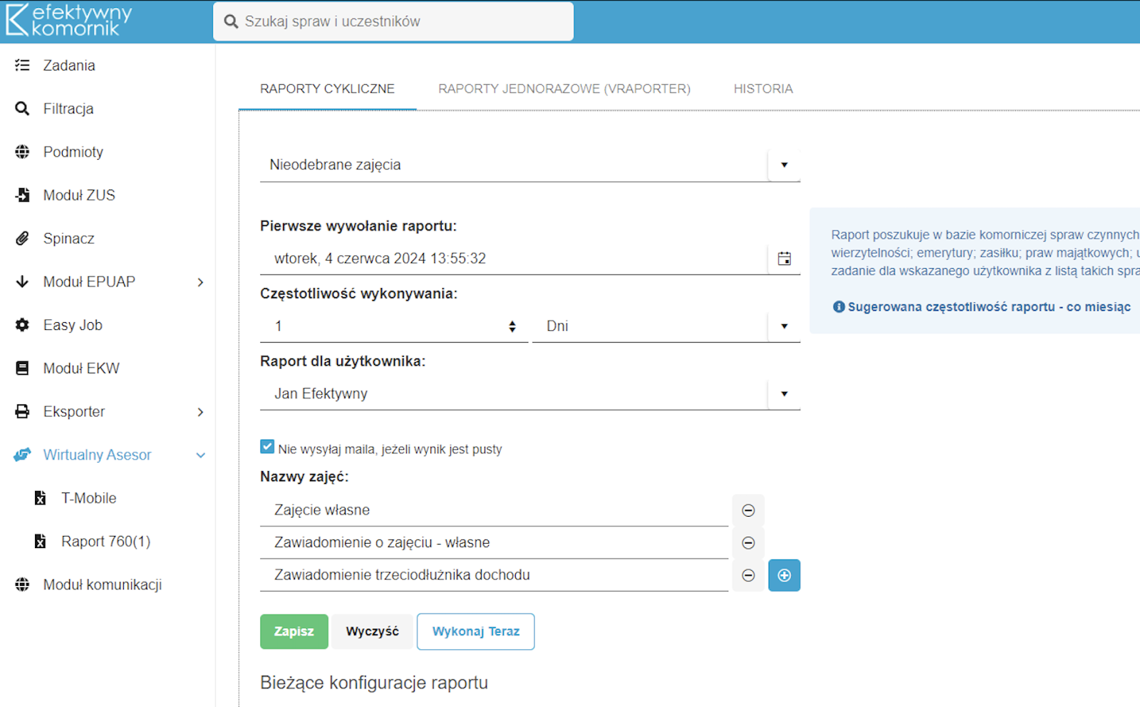Click the efektywny komornik logo

69,20
